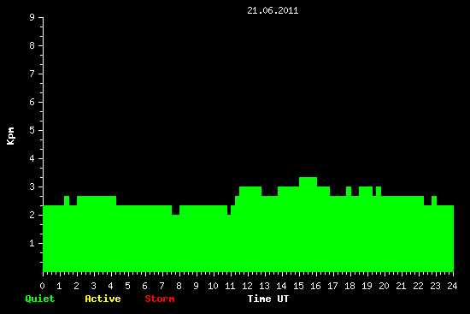470x314 pixels.
Task: Click the Time UT axis title
Action: pos(268,299)
